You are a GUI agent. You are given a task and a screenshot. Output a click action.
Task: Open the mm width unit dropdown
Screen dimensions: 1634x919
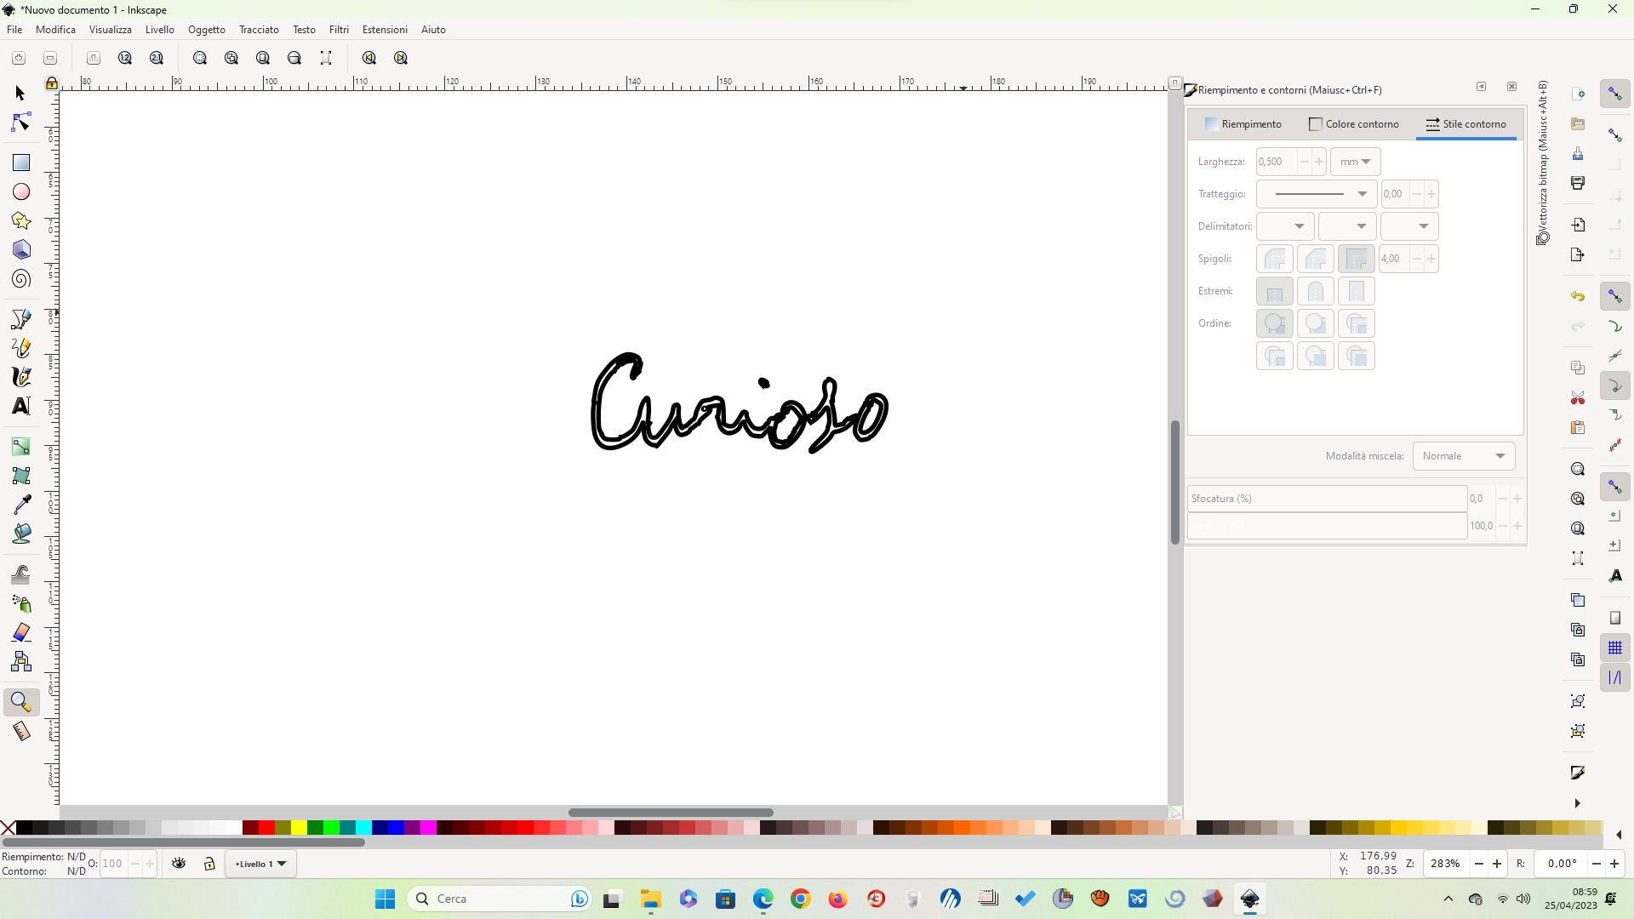pos(1355,162)
